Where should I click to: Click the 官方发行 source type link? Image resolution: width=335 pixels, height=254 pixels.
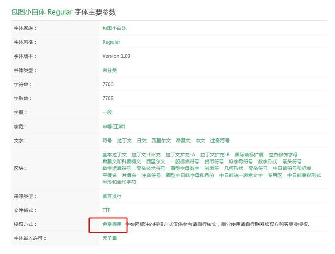[x=112, y=196]
